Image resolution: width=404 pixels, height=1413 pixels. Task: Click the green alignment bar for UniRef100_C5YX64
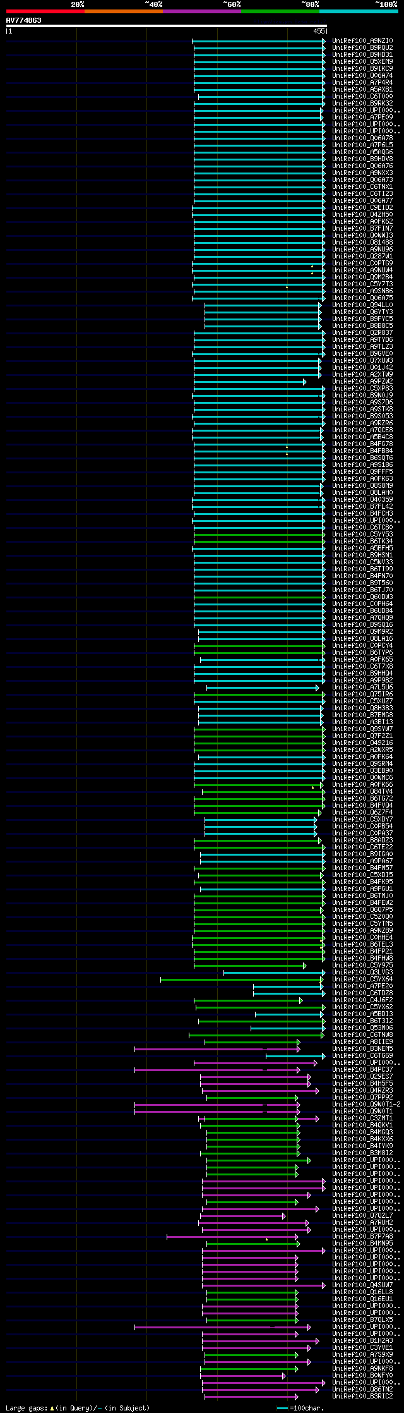click(243, 979)
